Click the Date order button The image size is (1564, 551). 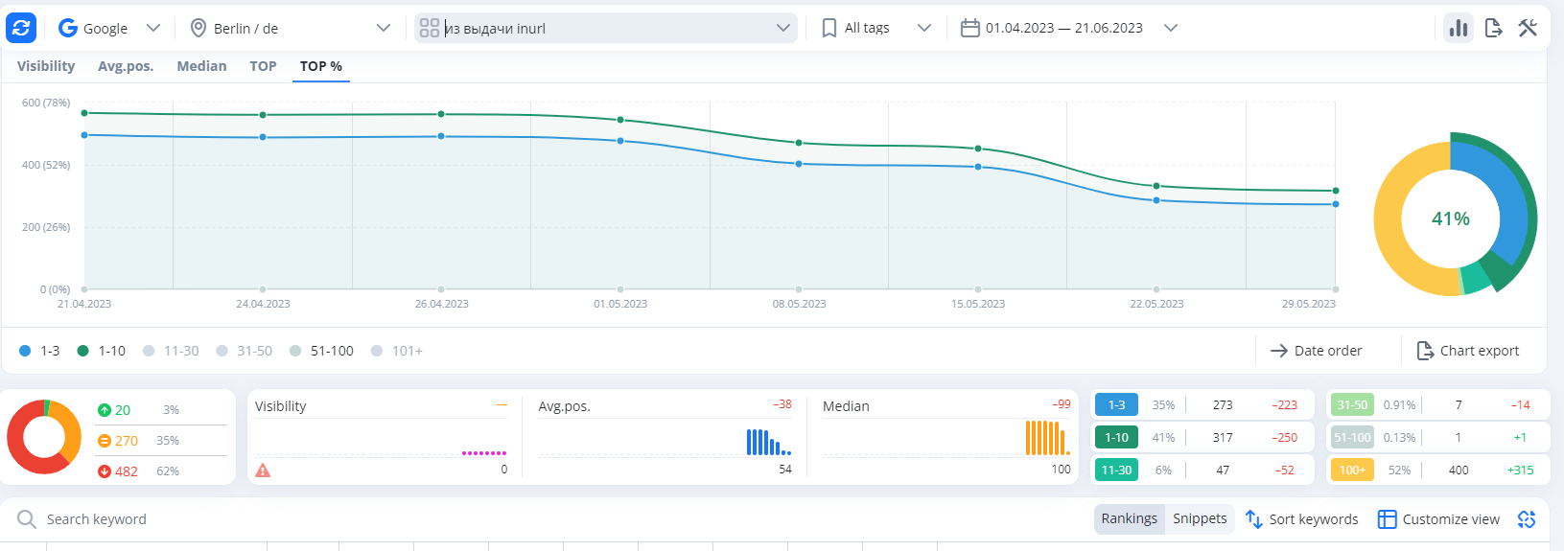(1316, 351)
